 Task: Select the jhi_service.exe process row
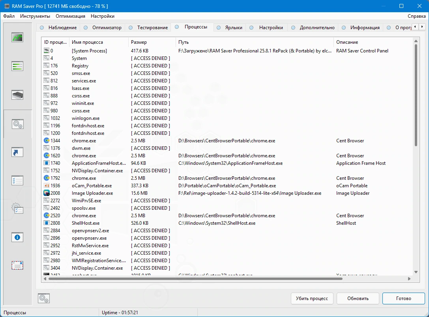227,253
